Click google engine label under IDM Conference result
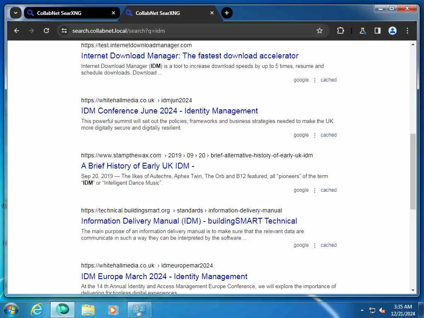Viewport: 424px width, 318px height. 301,135
